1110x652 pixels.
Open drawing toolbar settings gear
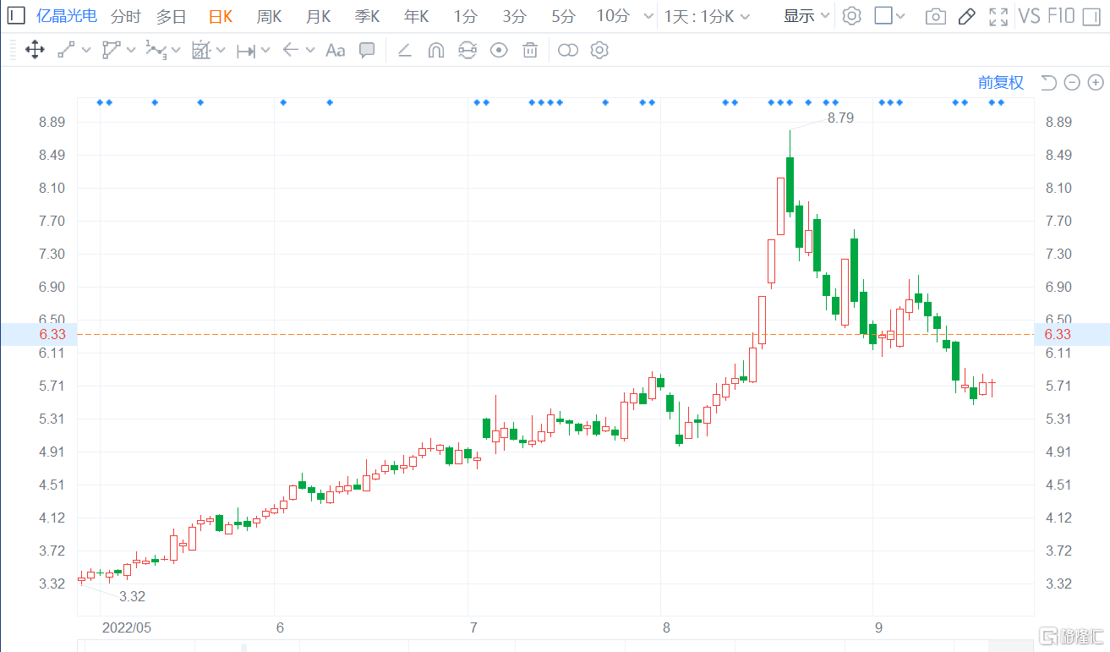[599, 50]
